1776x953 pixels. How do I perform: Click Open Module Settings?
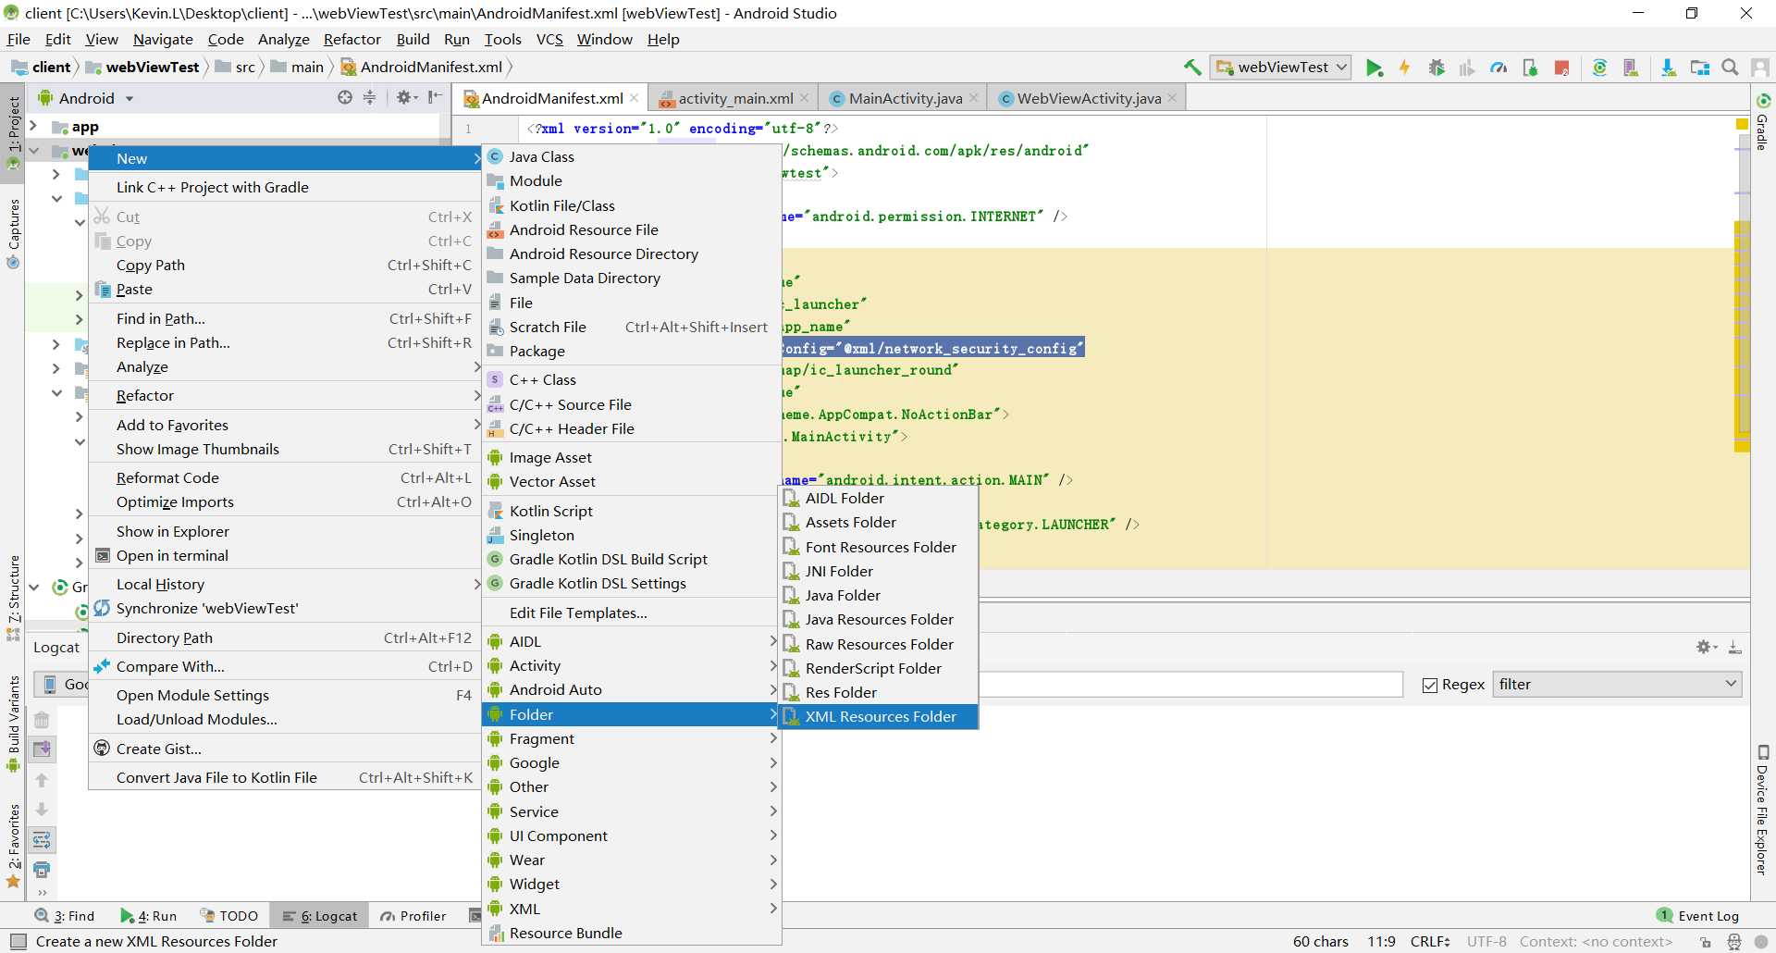285,695
